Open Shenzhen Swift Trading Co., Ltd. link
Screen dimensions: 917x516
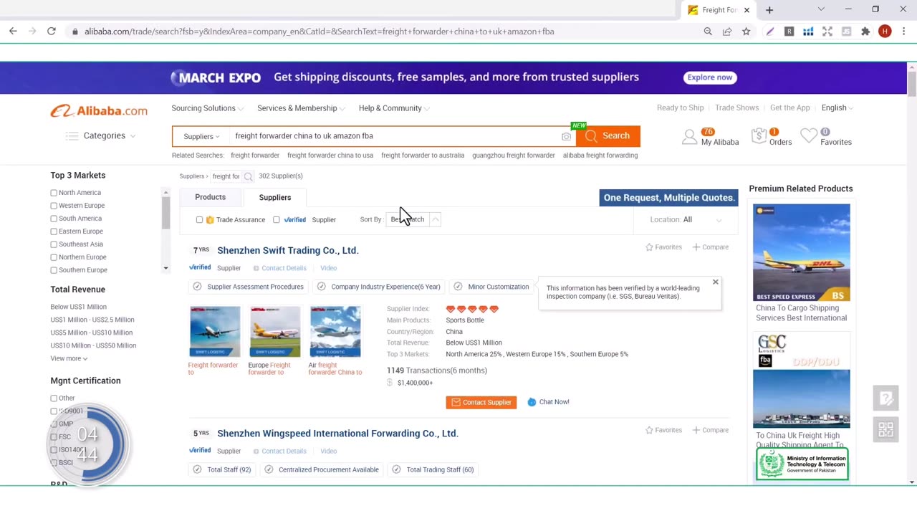click(x=287, y=250)
